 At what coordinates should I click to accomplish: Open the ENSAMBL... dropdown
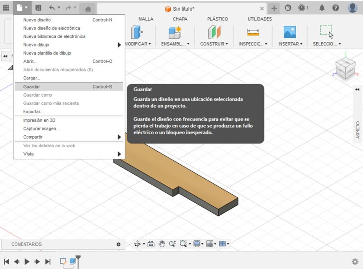(175, 44)
